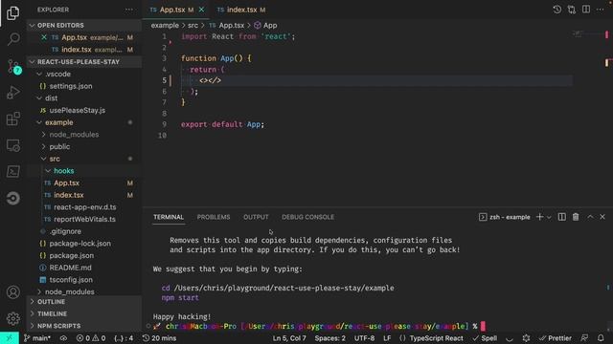613x344 pixels.
Task: Select the zsh - example terminal
Action: (505, 217)
